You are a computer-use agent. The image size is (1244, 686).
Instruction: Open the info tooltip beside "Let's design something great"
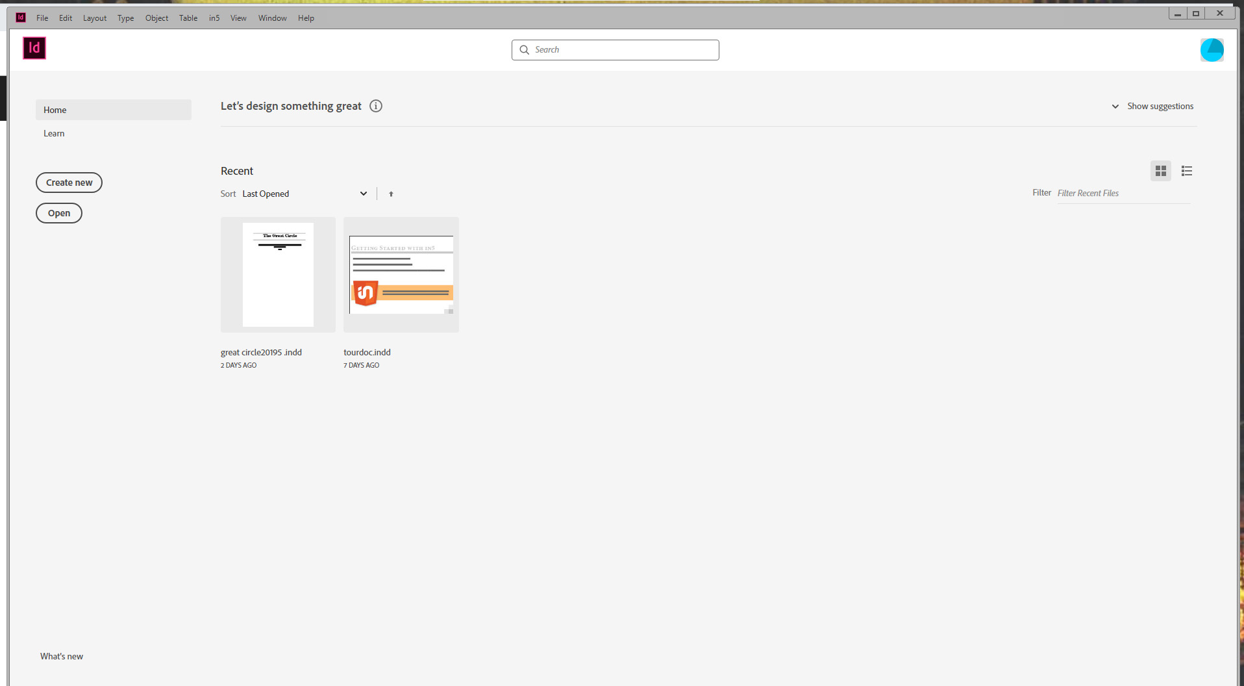coord(375,106)
